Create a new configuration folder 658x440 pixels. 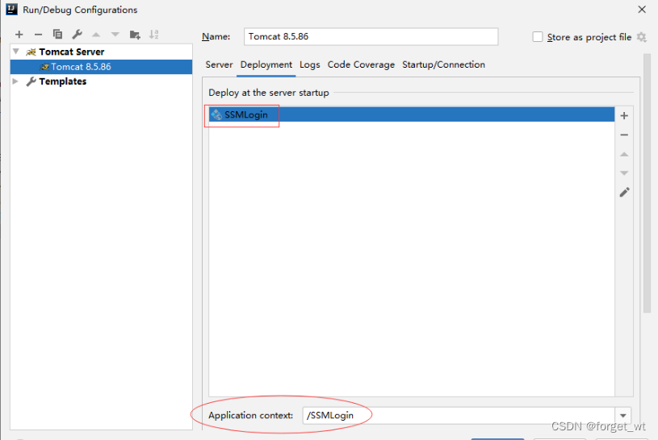[135, 35]
